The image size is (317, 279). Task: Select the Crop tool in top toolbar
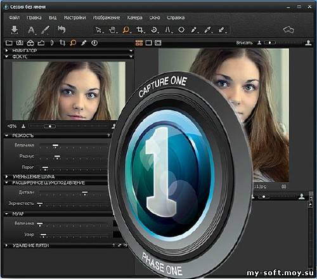coord(140,30)
